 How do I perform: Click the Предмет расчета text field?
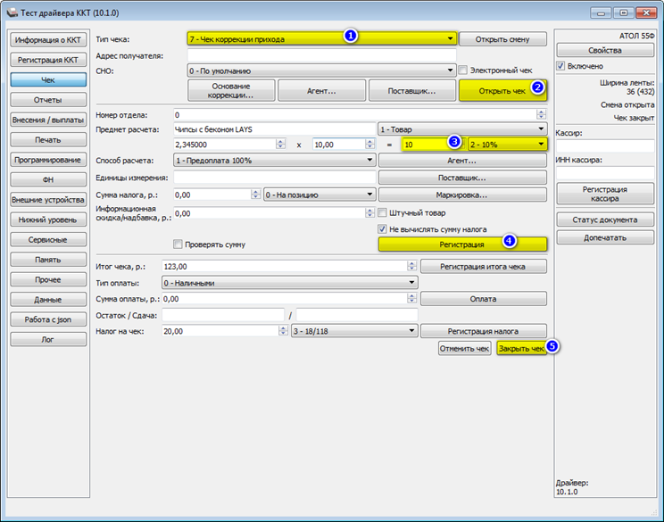point(274,129)
